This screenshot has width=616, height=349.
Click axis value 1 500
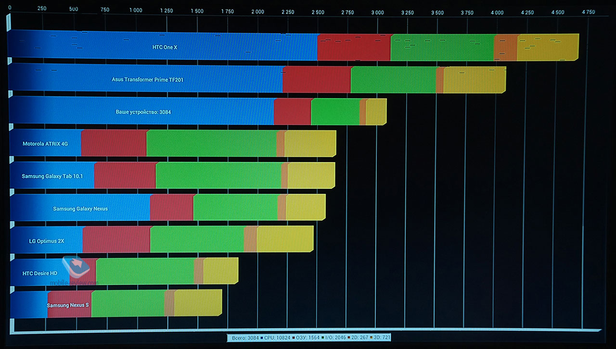197,11
